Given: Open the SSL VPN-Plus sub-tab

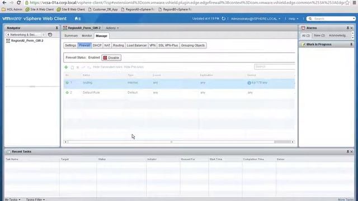Looking at the screenshot, I should 168,45.
